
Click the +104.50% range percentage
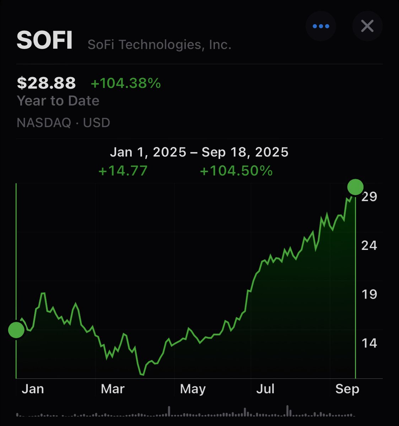(236, 171)
